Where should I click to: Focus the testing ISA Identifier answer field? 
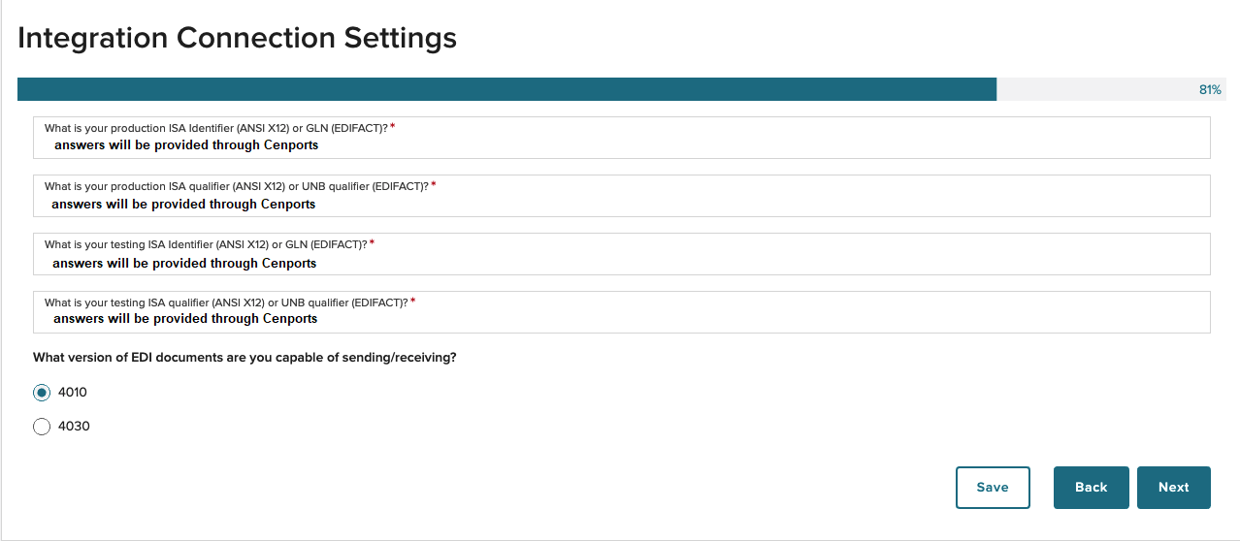tap(622, 254)
